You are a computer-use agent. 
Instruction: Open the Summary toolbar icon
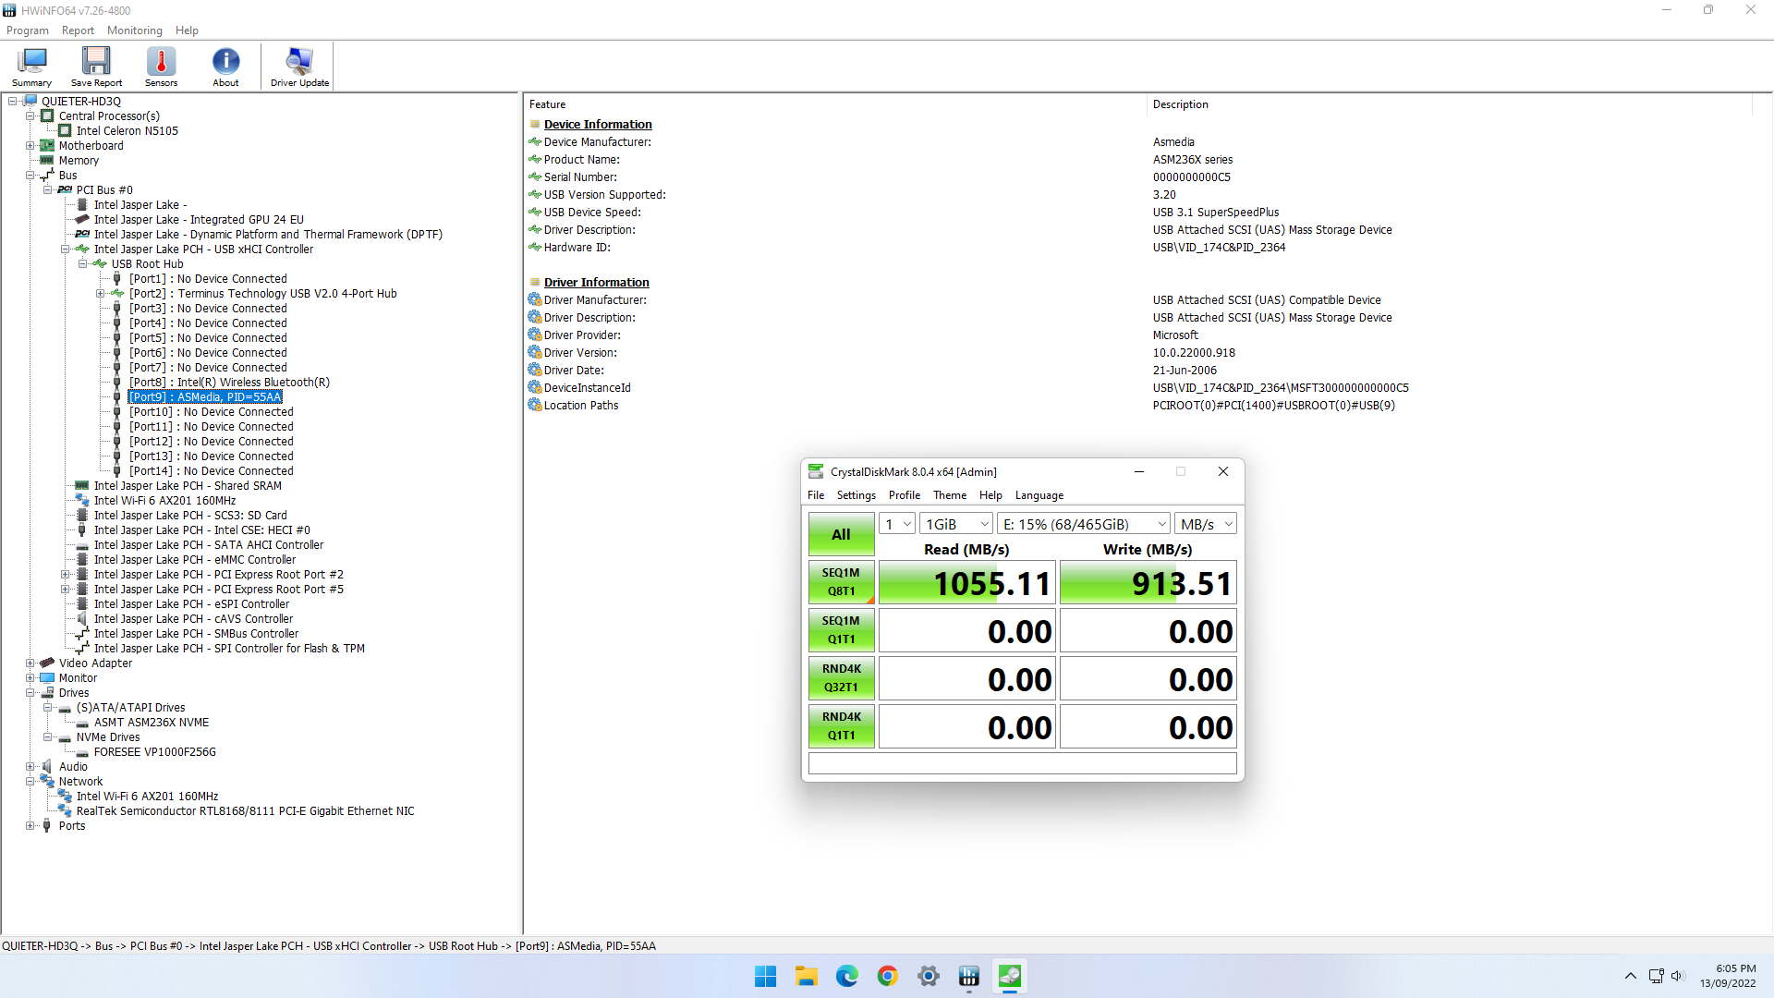tap(31, 61)
